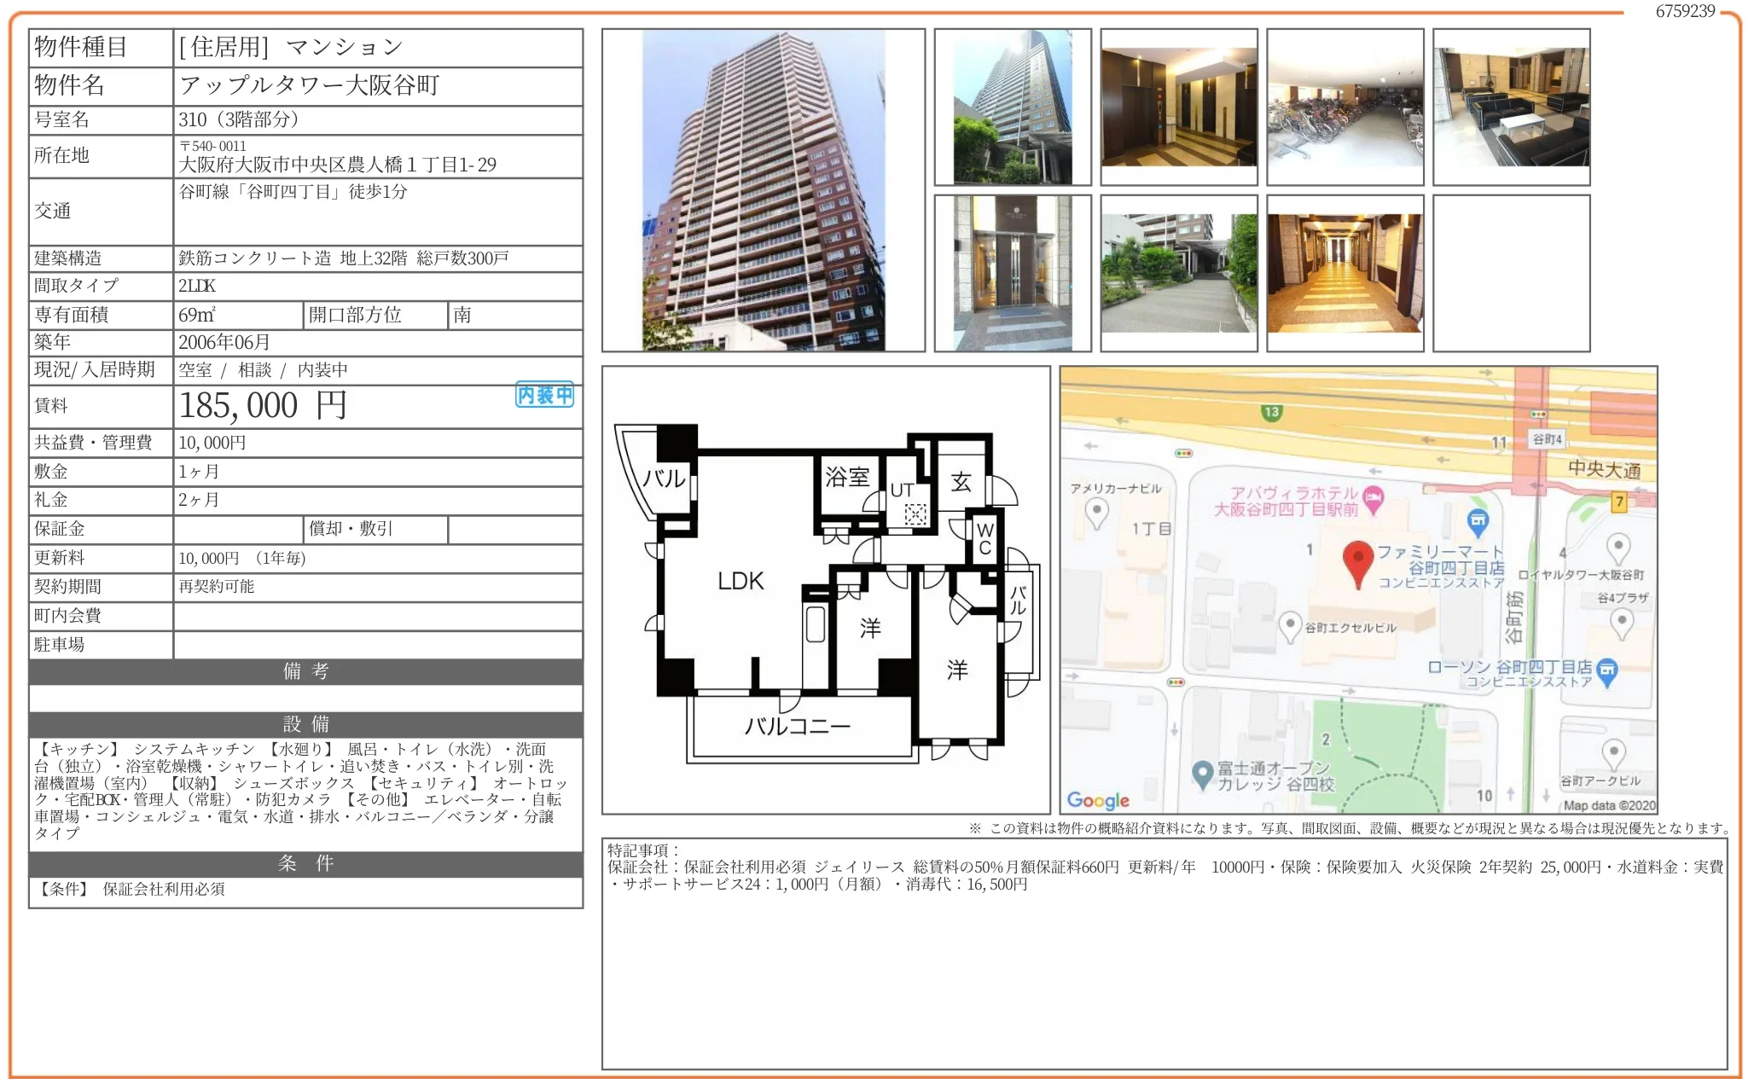Open the bicycle parking photo
Viewport: 1754px width, 1079px height.
(x=1345, y=107)
